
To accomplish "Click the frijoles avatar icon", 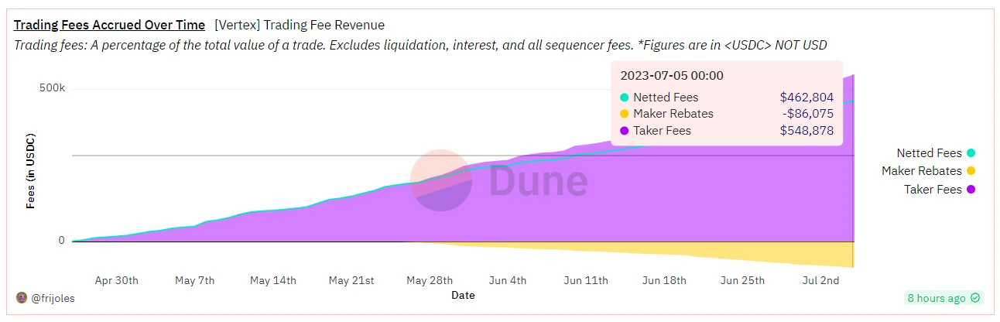I will click(x=22, y=298).
